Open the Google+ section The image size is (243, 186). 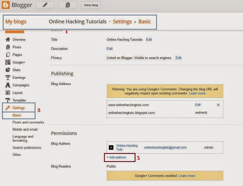19,63
